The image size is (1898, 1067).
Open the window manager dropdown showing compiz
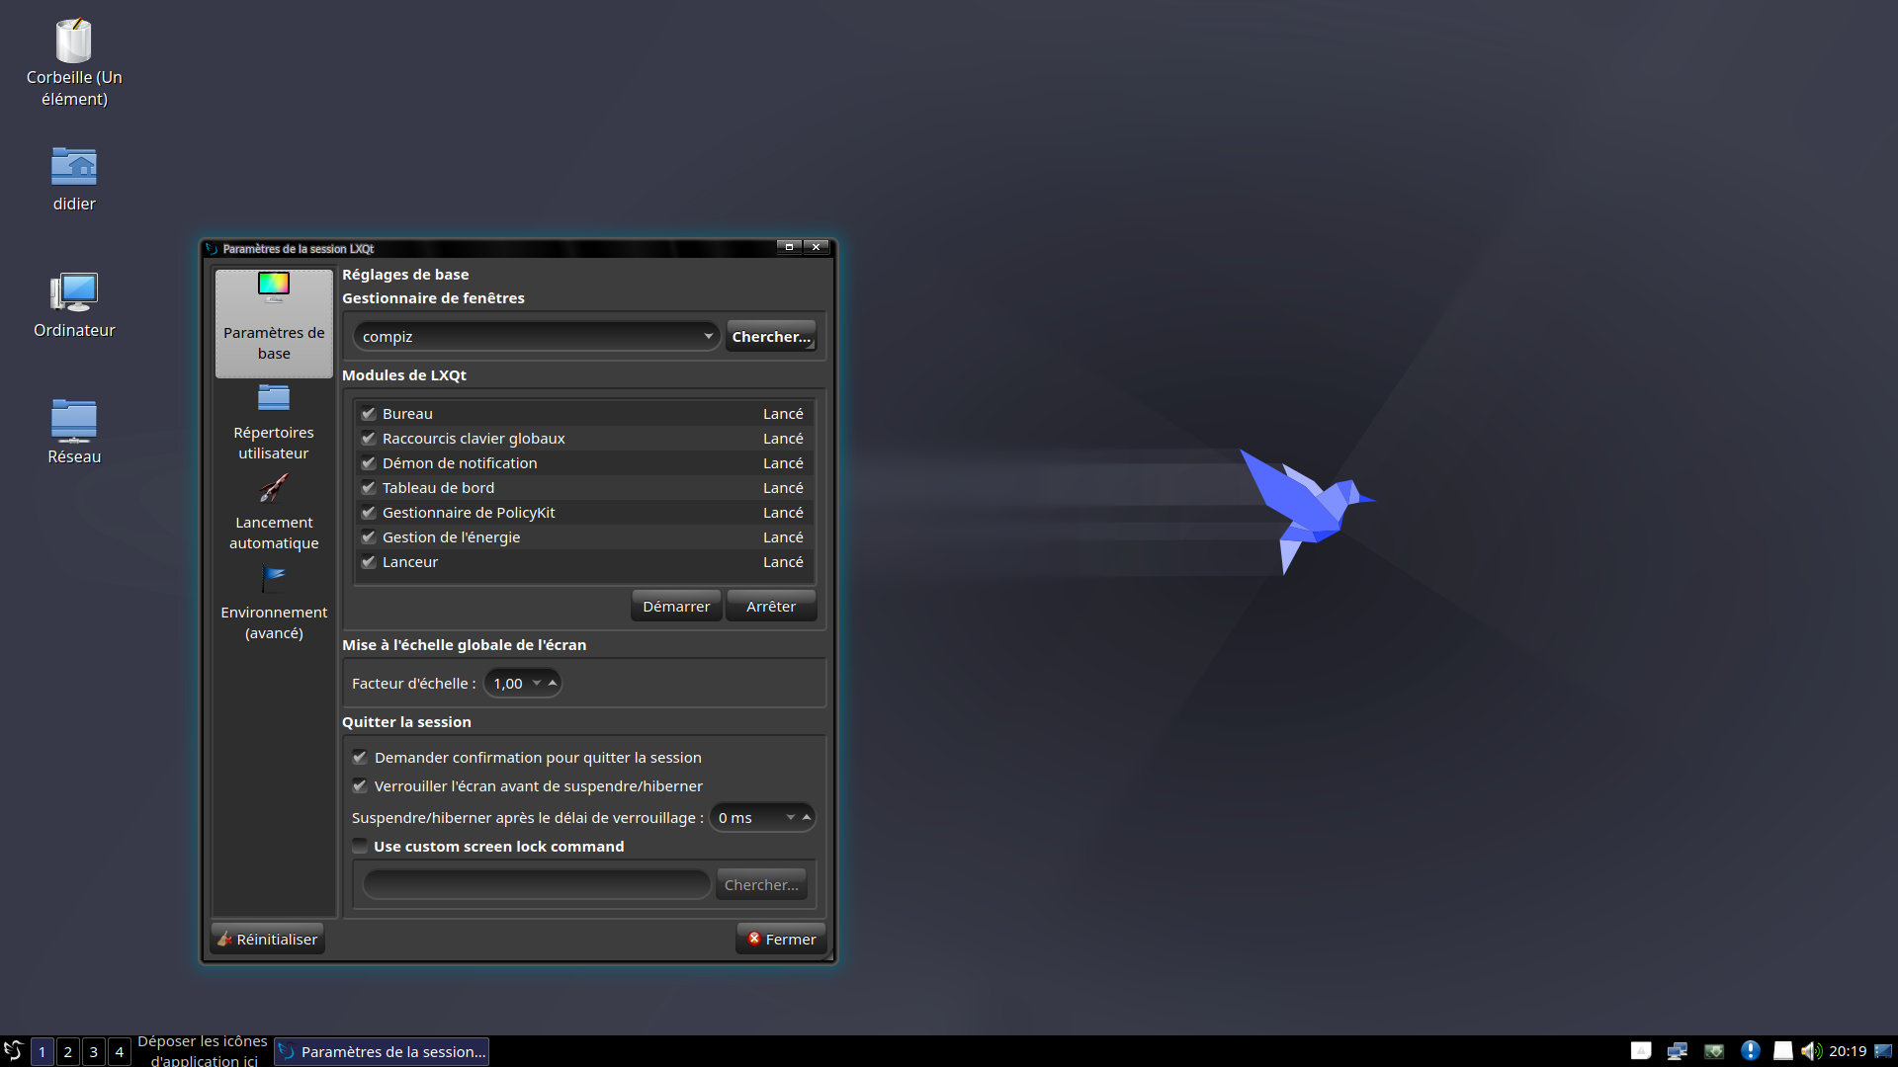[x=535, y=336]
